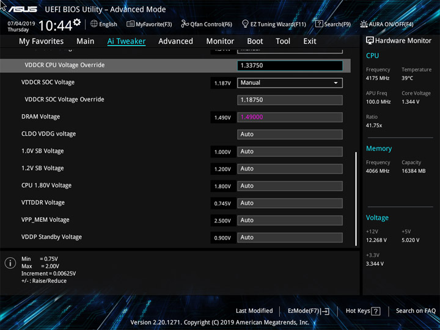This screenshot has height=330, width=440.
Task: Select CLDO VDDG voltage label
Action: coord(48,134)
